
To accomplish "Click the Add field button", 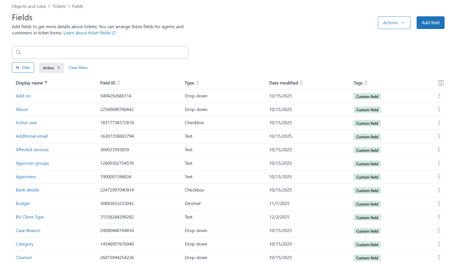I will [430, 23].
